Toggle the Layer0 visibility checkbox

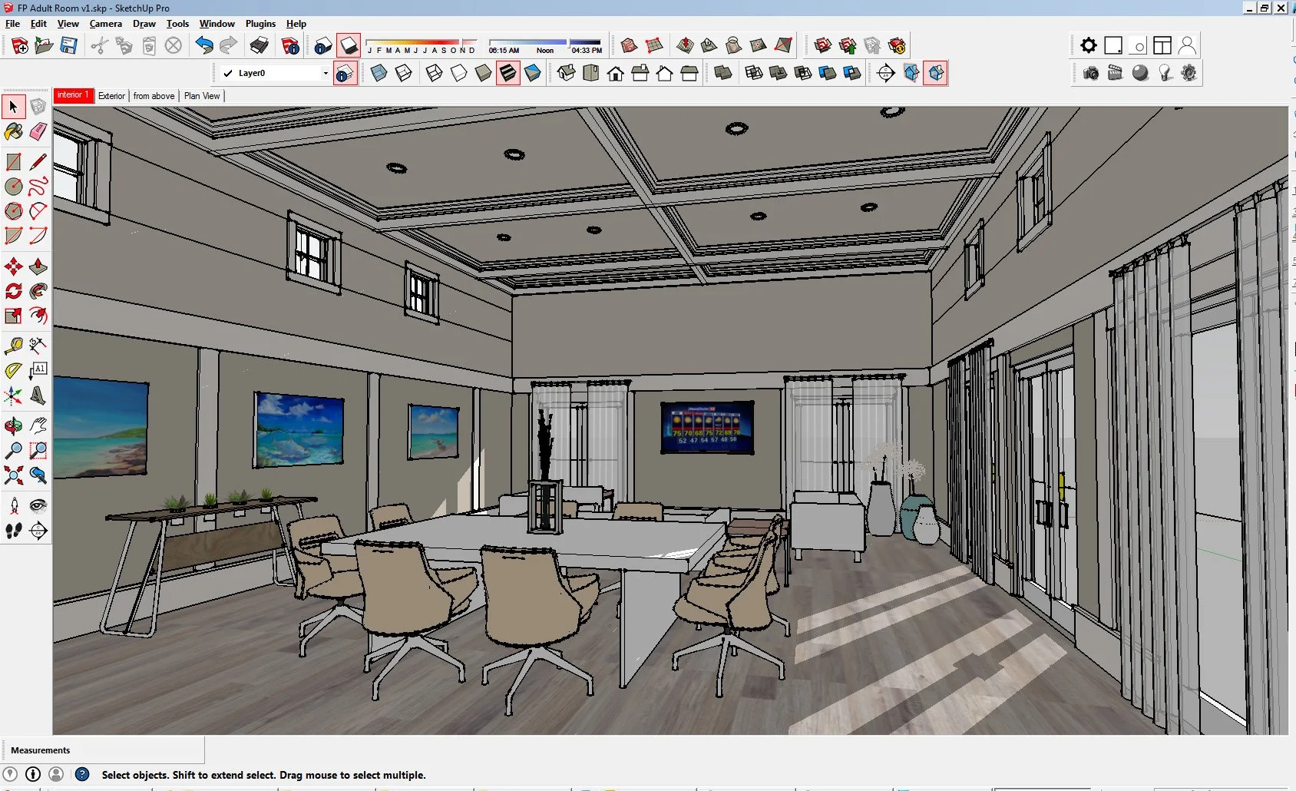[227, 73]
